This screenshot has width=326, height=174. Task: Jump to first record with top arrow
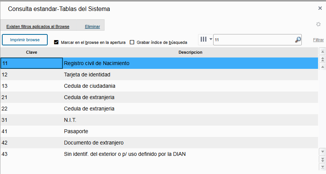(x=323, y=51)
